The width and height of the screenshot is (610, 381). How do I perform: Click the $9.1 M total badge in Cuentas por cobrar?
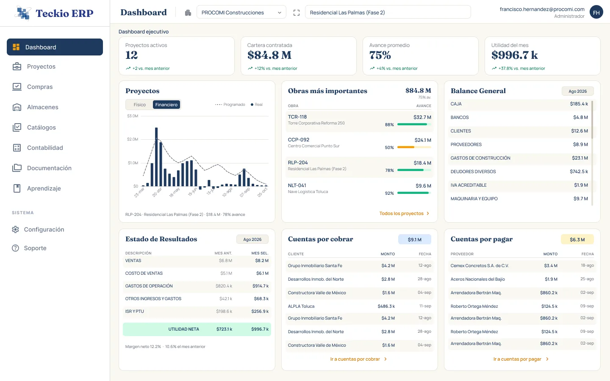(x=415, y=240)
